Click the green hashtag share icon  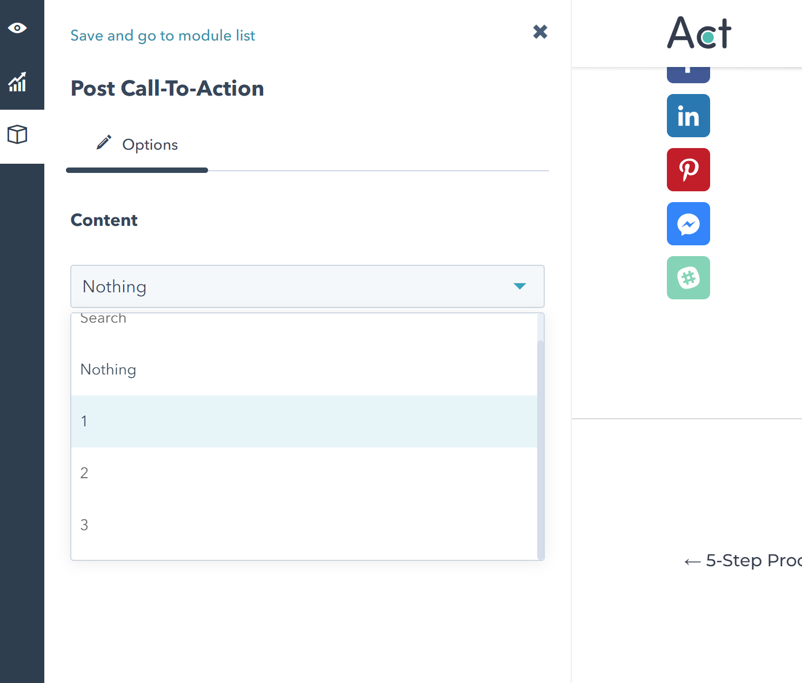pos(688,278)
